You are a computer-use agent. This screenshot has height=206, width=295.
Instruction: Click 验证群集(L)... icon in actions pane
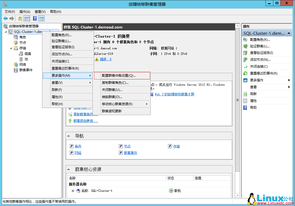coord(245,46)
